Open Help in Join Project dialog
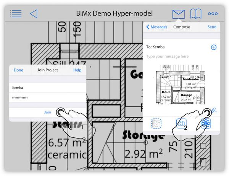Viewport: 229px width, 176px height. click(77, 70)
